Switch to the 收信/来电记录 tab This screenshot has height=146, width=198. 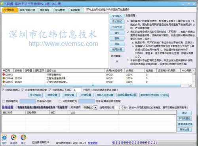(27, 10)
